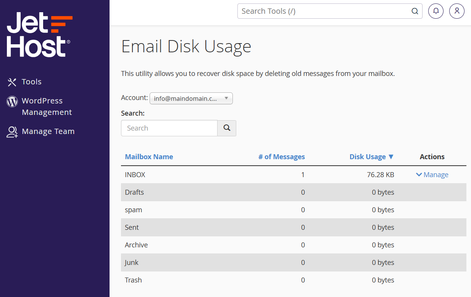Open notifications bell icon
471x297 pixels.
pos(436,11)
